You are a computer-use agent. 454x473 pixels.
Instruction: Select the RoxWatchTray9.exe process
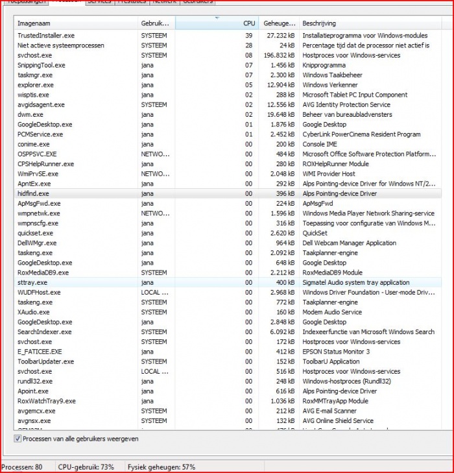(228, 401)
